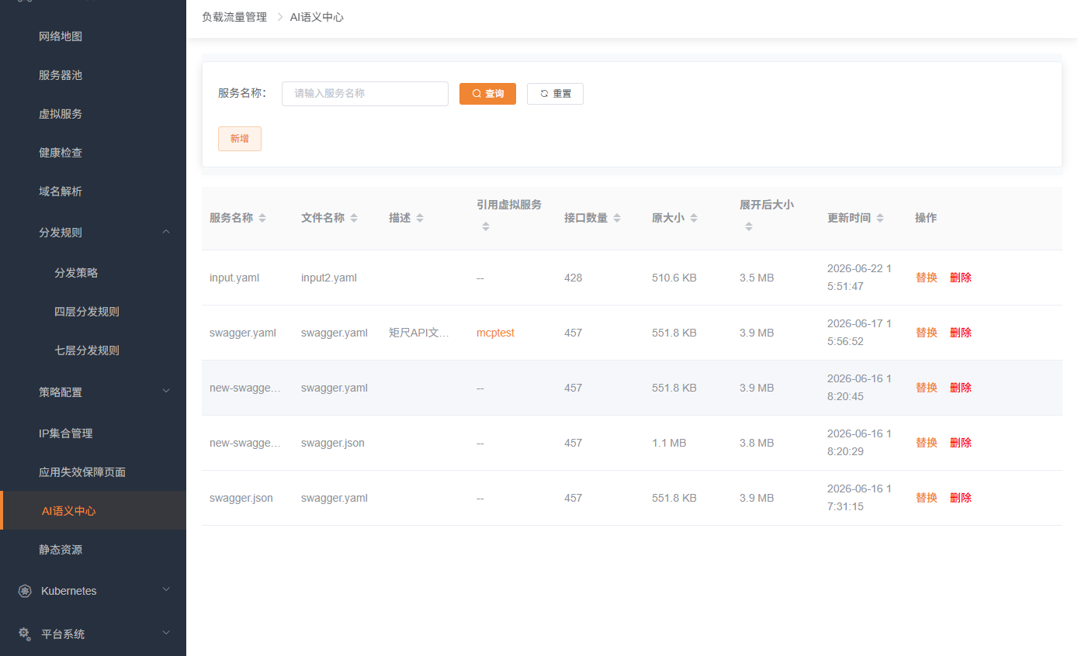The width and height of the screenshot is (1078, 656).
Task: Click the 矩尺API文 description cell
Action: coord(419,333)
